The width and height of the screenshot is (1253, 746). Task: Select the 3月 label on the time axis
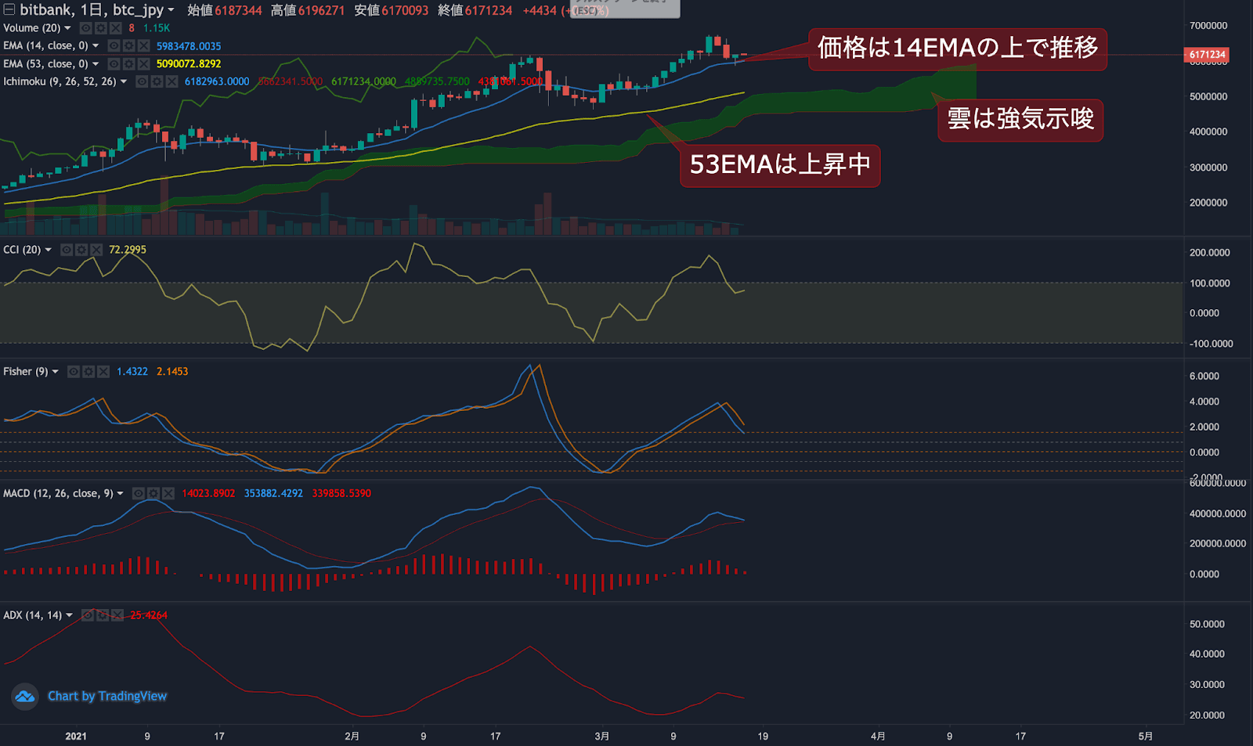[x=602, y=737]
